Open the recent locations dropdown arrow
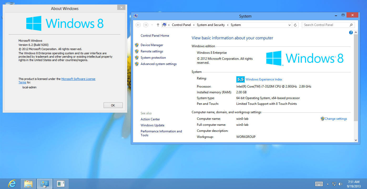The width and height of the screenshot is (367, 189). coord(152,25)
